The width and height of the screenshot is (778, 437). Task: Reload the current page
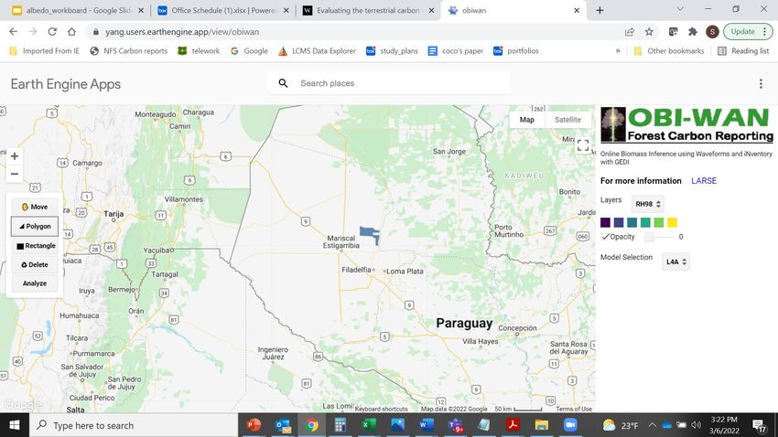(x=52, y=32)
